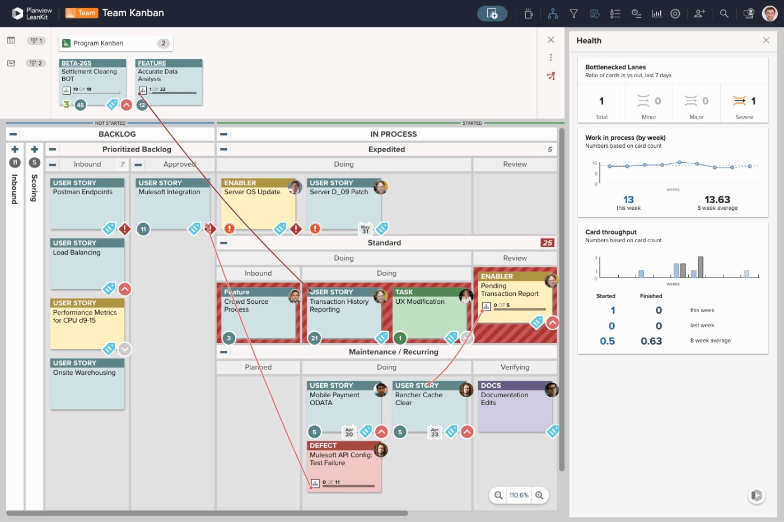Open the Program Kanban board selector
Screen dimensions: 784x522
tap(115, 43)
